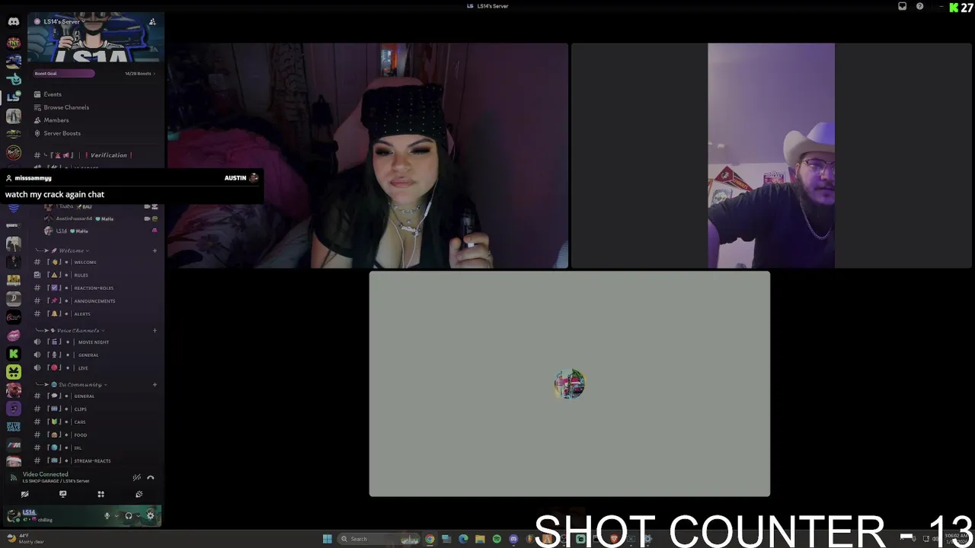Open the GENERAL community text channel
The image size is (975, 548).
(x=95, y=396)
